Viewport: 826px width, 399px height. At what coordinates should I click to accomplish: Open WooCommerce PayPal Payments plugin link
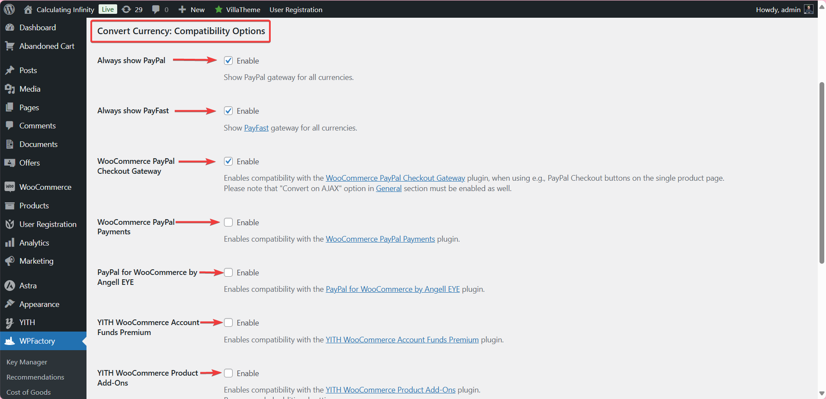pyautogui.click(x=380, y=239)
